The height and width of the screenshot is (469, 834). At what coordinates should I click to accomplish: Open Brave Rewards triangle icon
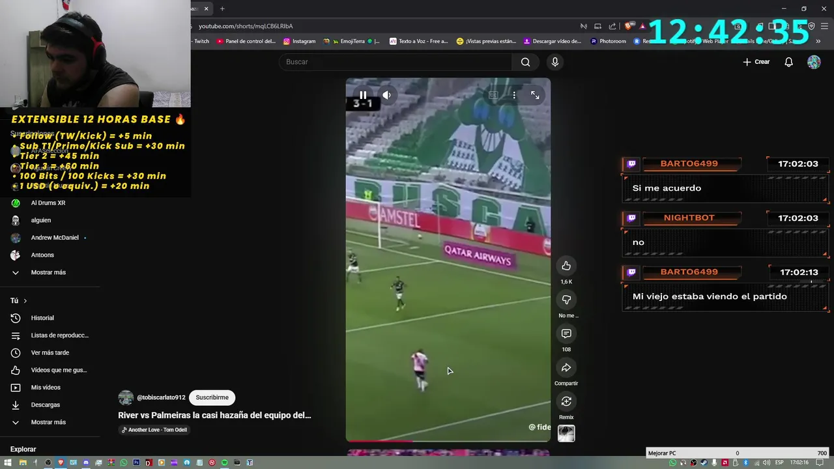642,26
